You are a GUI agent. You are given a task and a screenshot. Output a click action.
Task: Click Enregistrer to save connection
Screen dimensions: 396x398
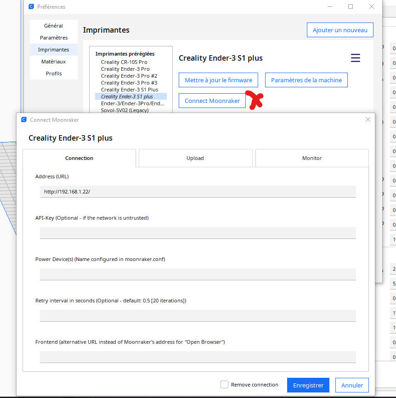tap(308, 385)
